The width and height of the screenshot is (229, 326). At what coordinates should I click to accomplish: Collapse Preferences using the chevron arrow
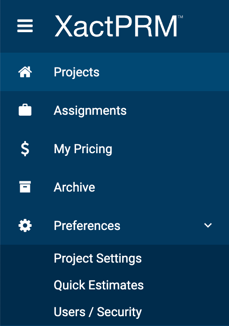(208, 226)
